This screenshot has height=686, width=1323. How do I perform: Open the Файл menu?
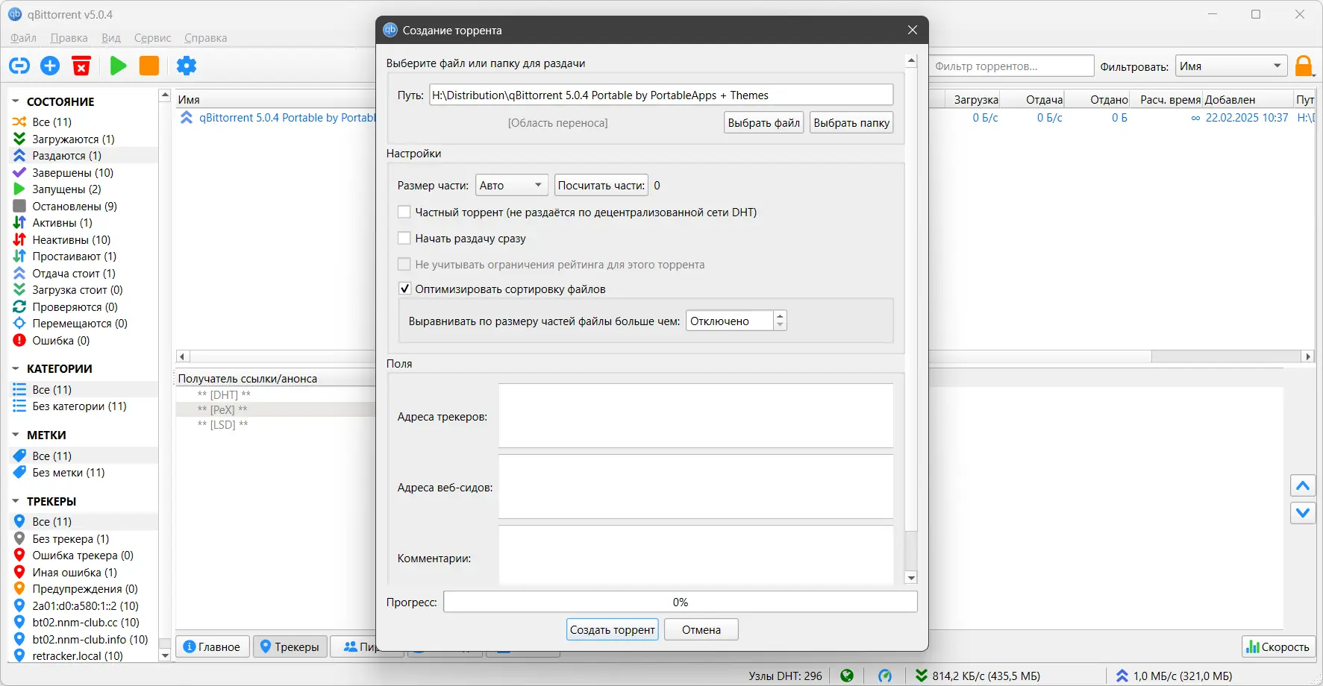23,38
